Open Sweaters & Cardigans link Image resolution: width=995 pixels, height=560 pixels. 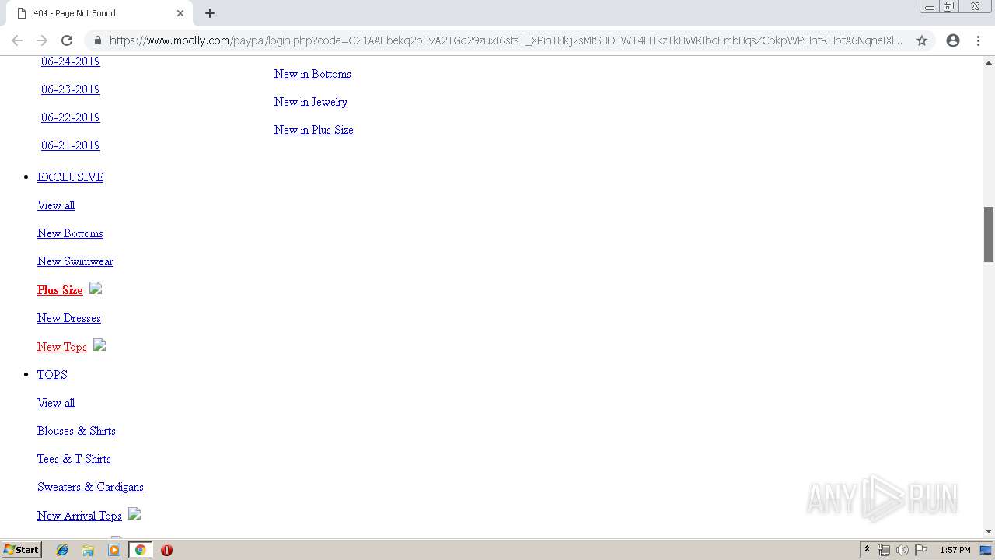point(90,487)
